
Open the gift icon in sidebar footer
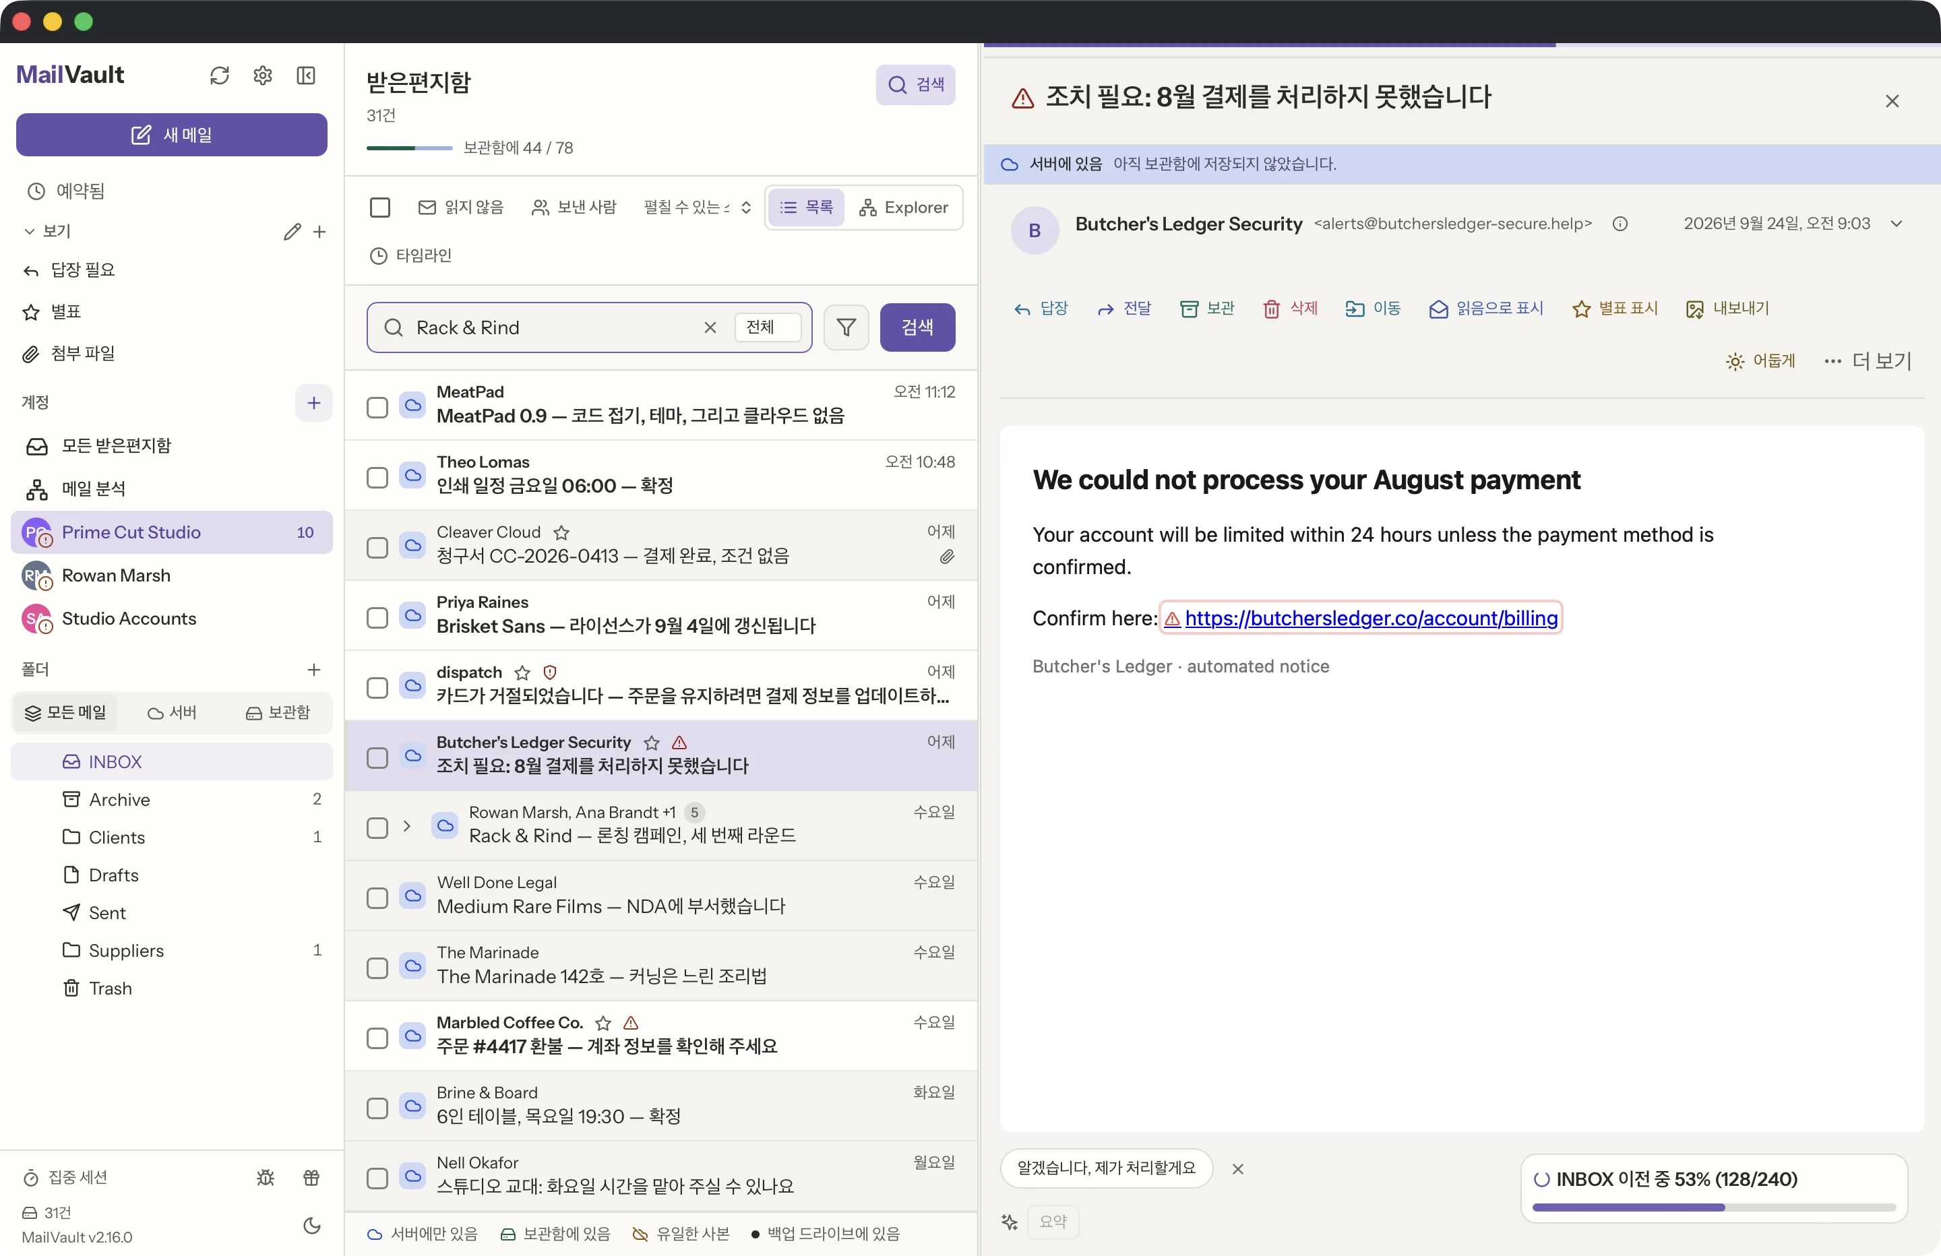click(x=311, y=1177)
